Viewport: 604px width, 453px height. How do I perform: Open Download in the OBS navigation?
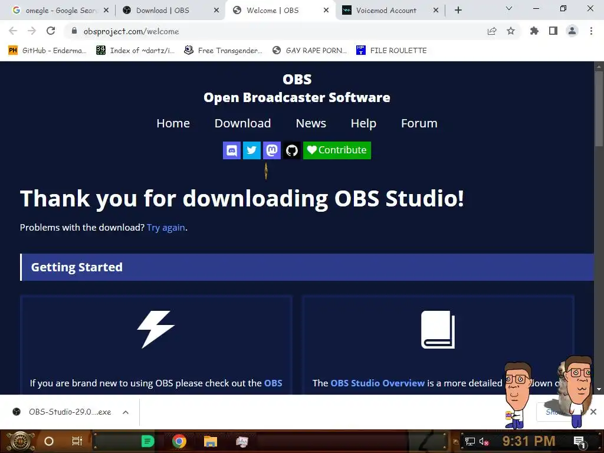click(x=242, y=123)
